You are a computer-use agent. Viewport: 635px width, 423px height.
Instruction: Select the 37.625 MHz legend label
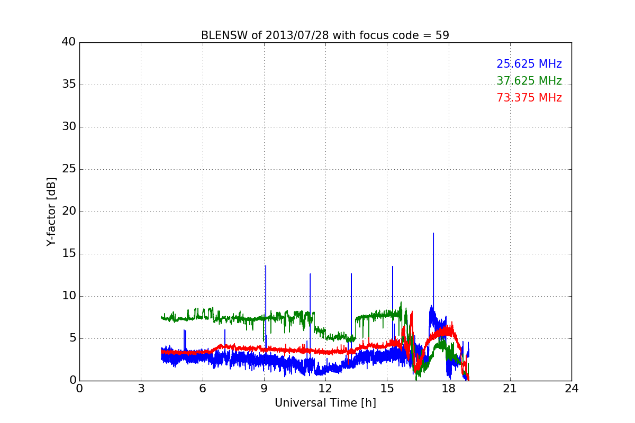click(x=529, y=81)
